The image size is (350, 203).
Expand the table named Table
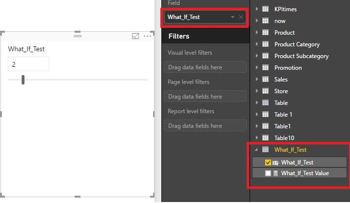257,102
